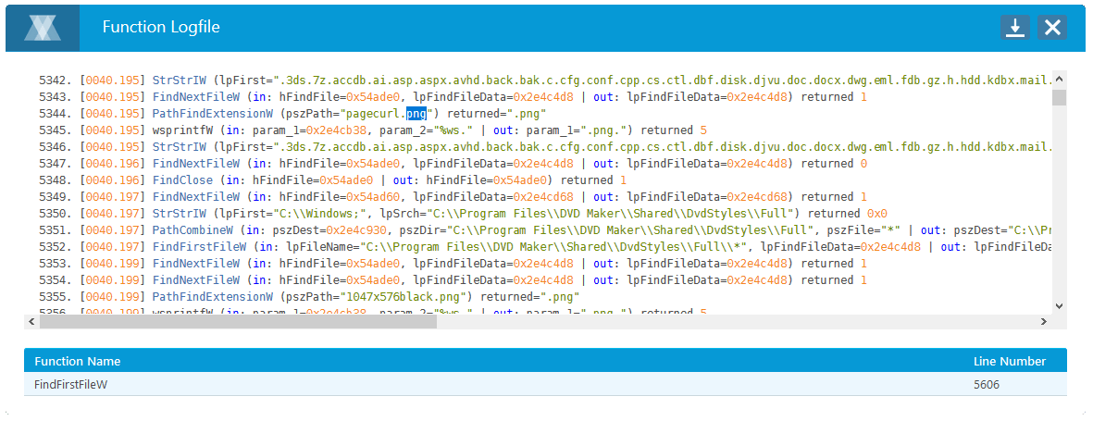Click timestamp [0040.196] on line 5348
Viewport: 1093px width, 421px height.
[112, 180]
